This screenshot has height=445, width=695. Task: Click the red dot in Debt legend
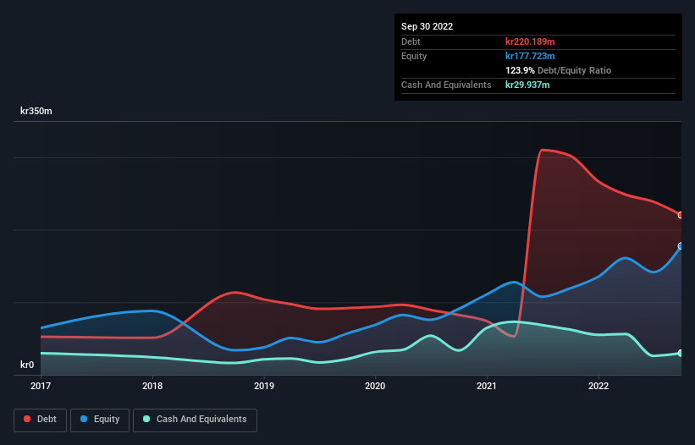pyautogui.click(x=27, y=419)
